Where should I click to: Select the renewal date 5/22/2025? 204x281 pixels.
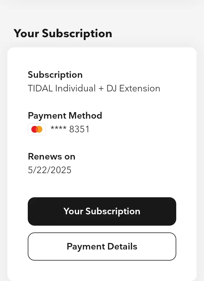point(50,170)
